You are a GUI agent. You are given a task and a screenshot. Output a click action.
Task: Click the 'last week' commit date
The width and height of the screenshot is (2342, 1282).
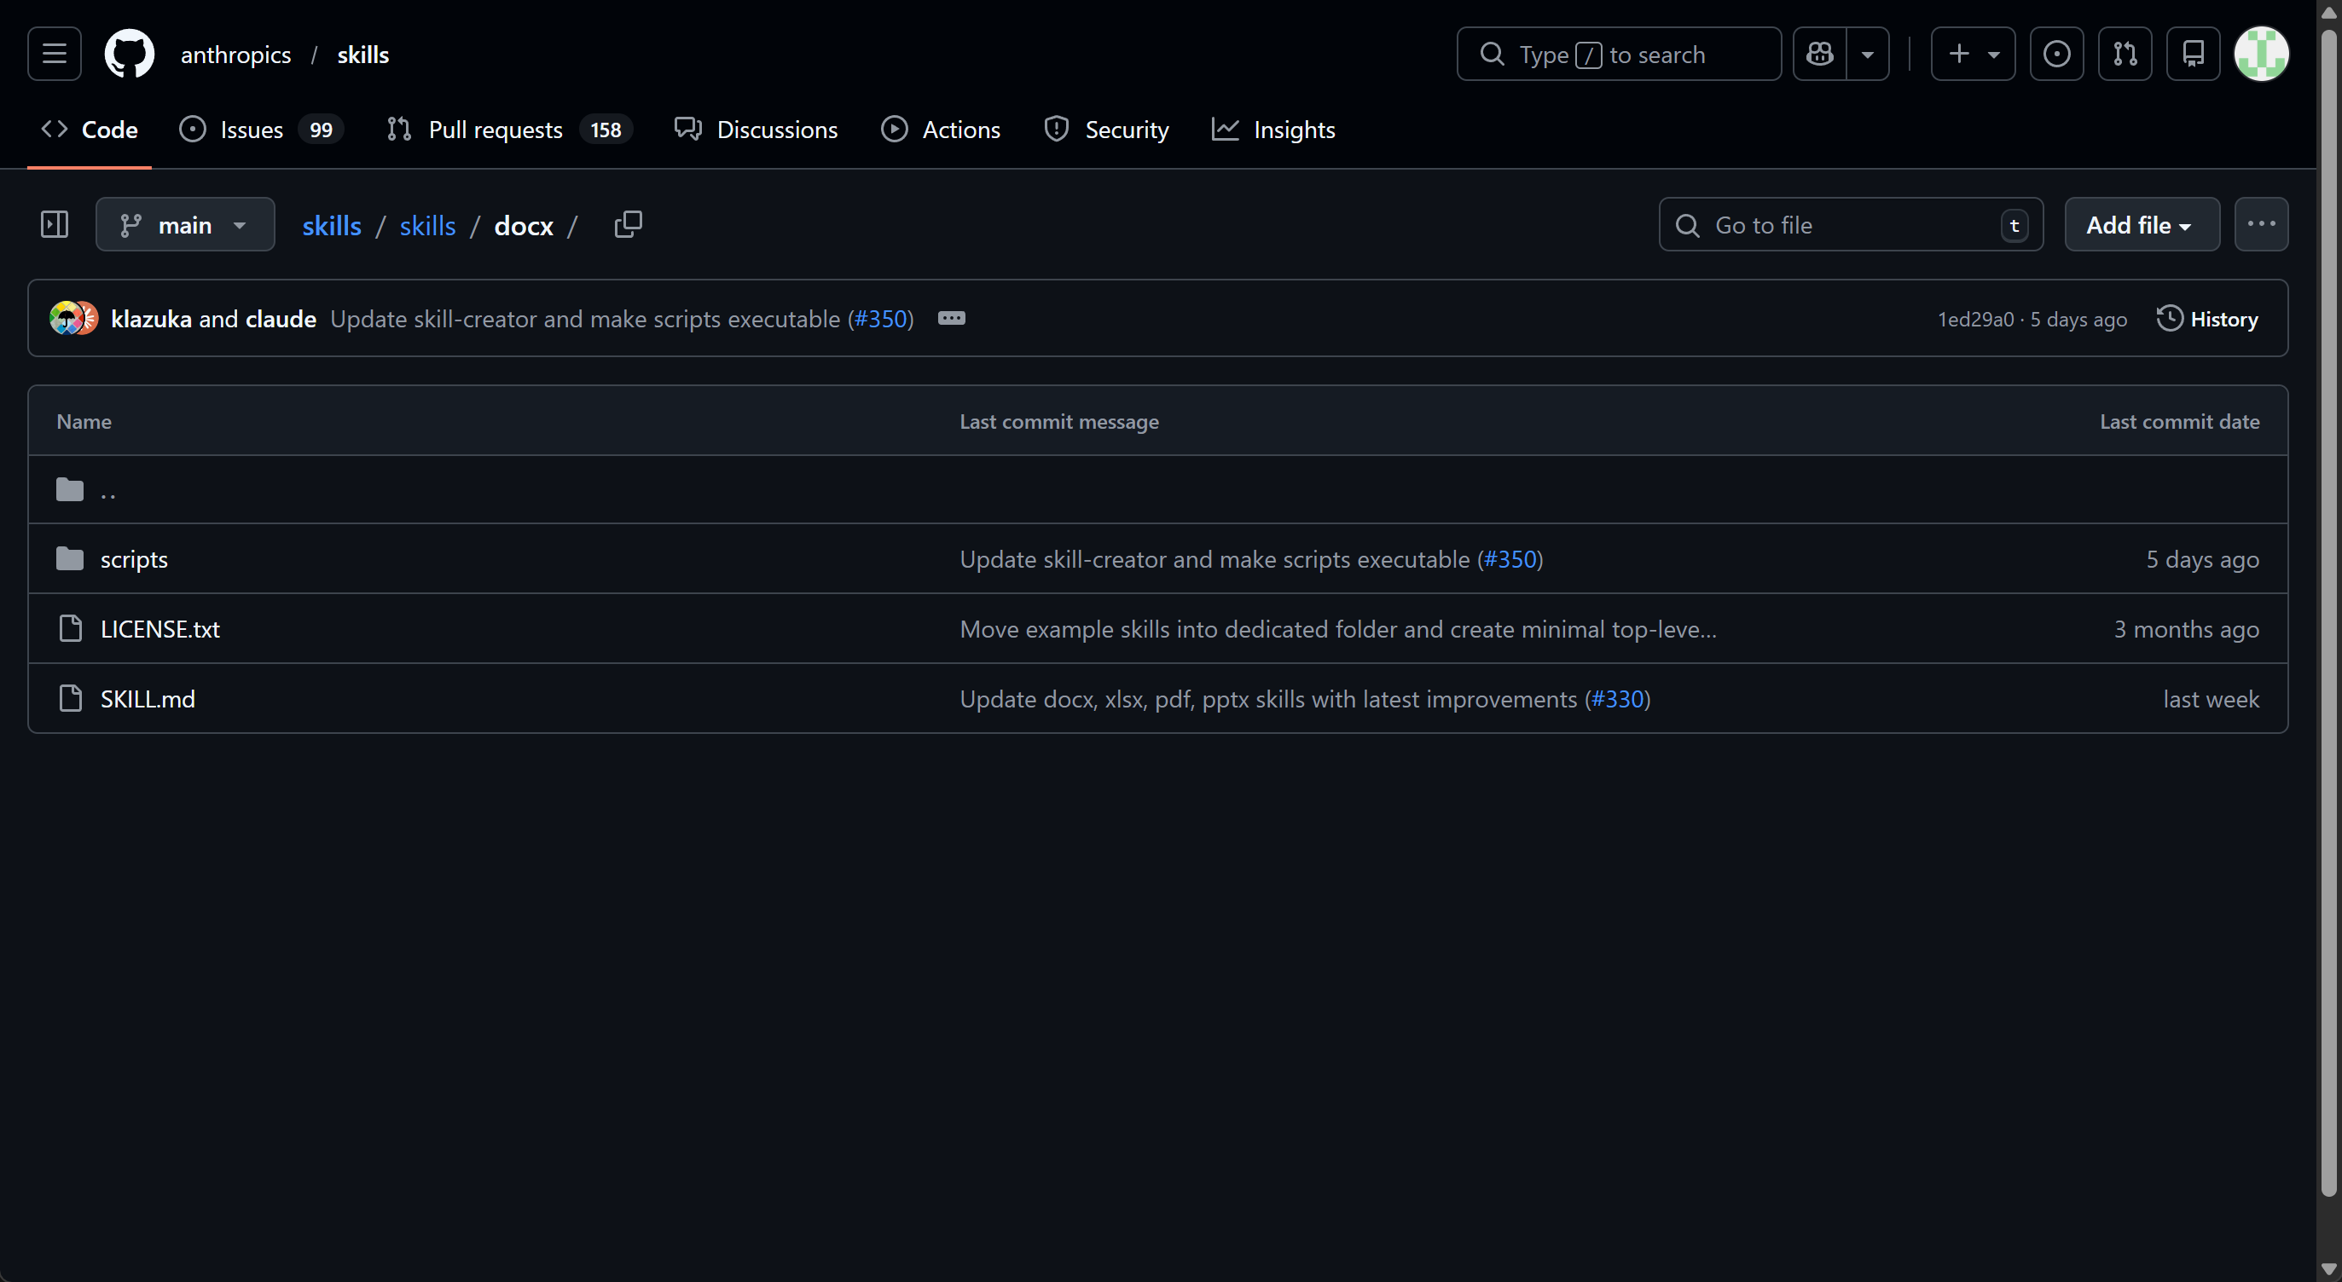coord(2211,699)
